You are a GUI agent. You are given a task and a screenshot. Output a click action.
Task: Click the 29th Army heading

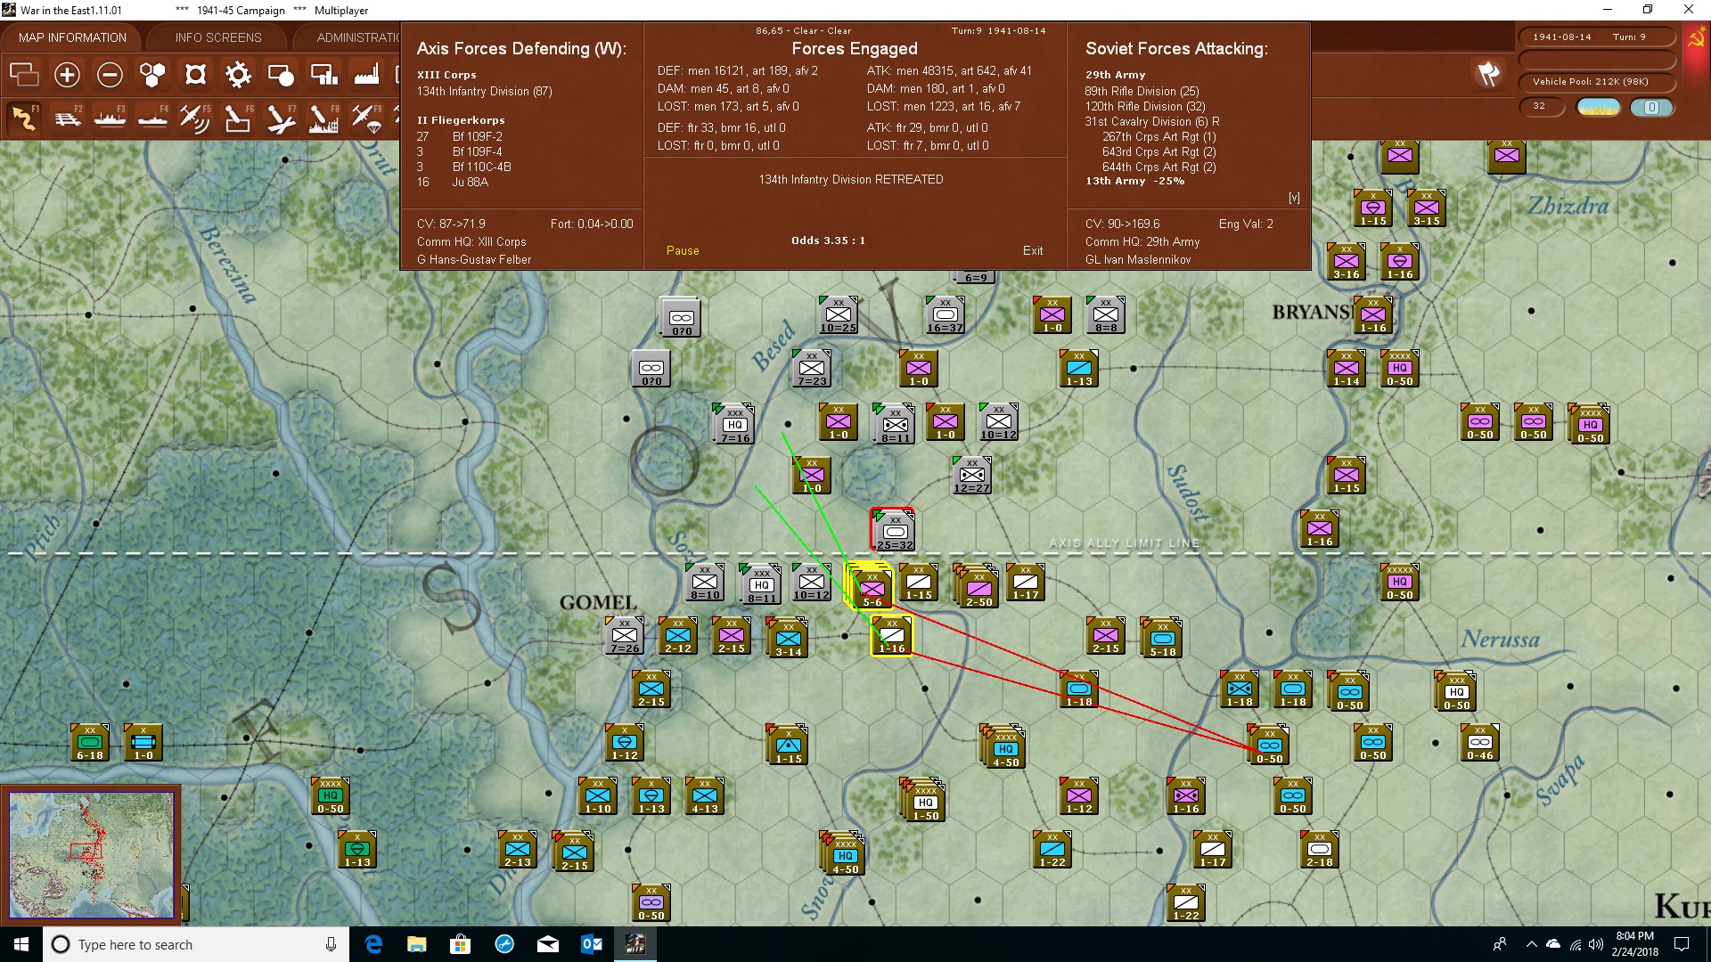[x=1115, y=75]
